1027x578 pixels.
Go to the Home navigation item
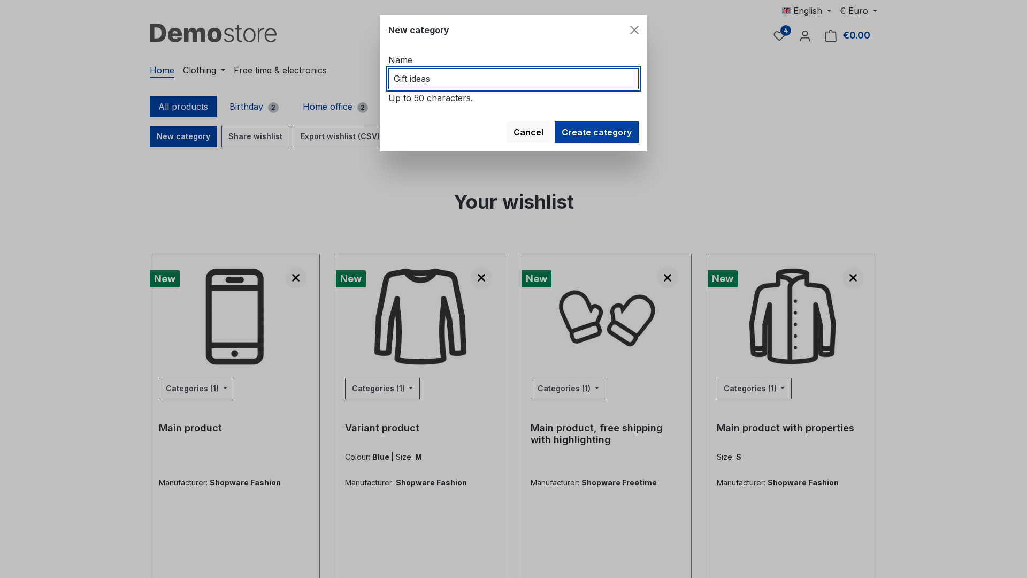[x=162, y=70]
